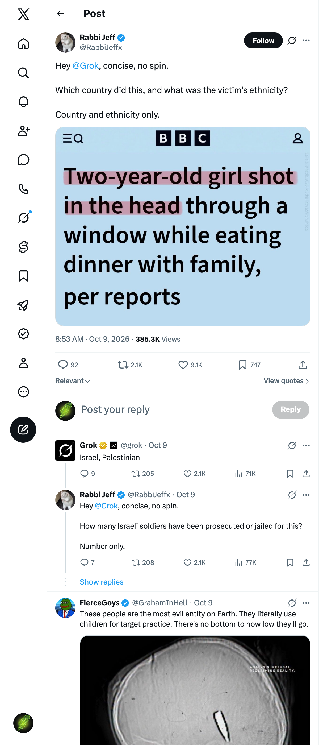Screen dimensions: 319x745
Task: Open Bookmarks in the sidebar
Action: (x=23, y=276)
